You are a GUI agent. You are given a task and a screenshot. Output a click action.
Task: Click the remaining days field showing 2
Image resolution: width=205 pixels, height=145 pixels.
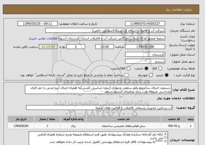pyautogui.click(x=76, y=47)
